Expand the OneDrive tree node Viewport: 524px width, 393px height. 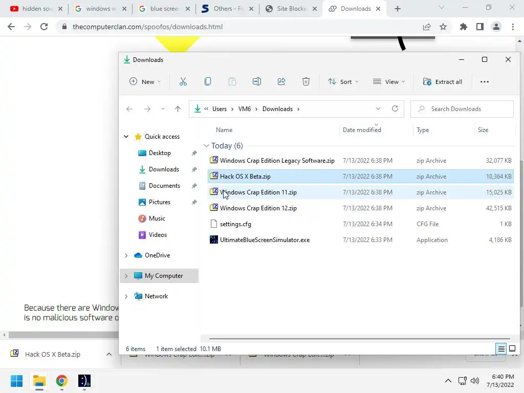pyautogui.click(x=126, y=255)
